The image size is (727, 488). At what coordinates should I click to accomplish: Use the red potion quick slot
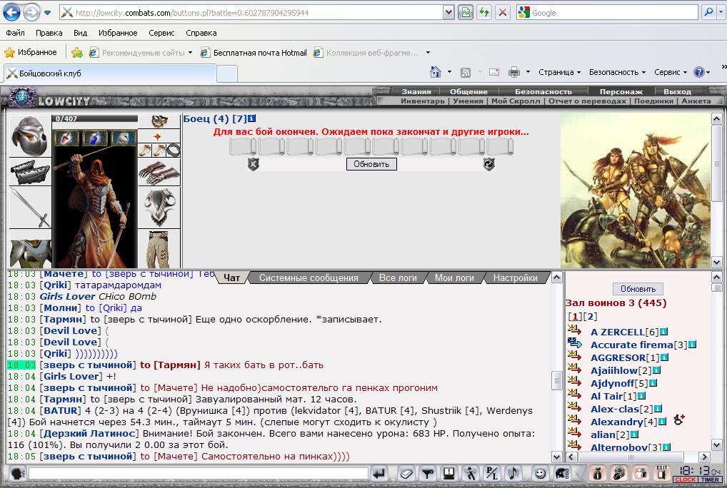tap(66, 138)
